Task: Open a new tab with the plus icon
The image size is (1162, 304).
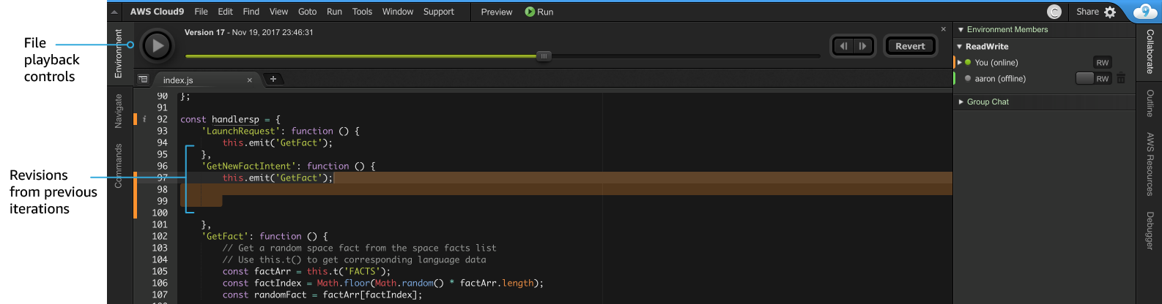Action: click(x=273, y=79)
